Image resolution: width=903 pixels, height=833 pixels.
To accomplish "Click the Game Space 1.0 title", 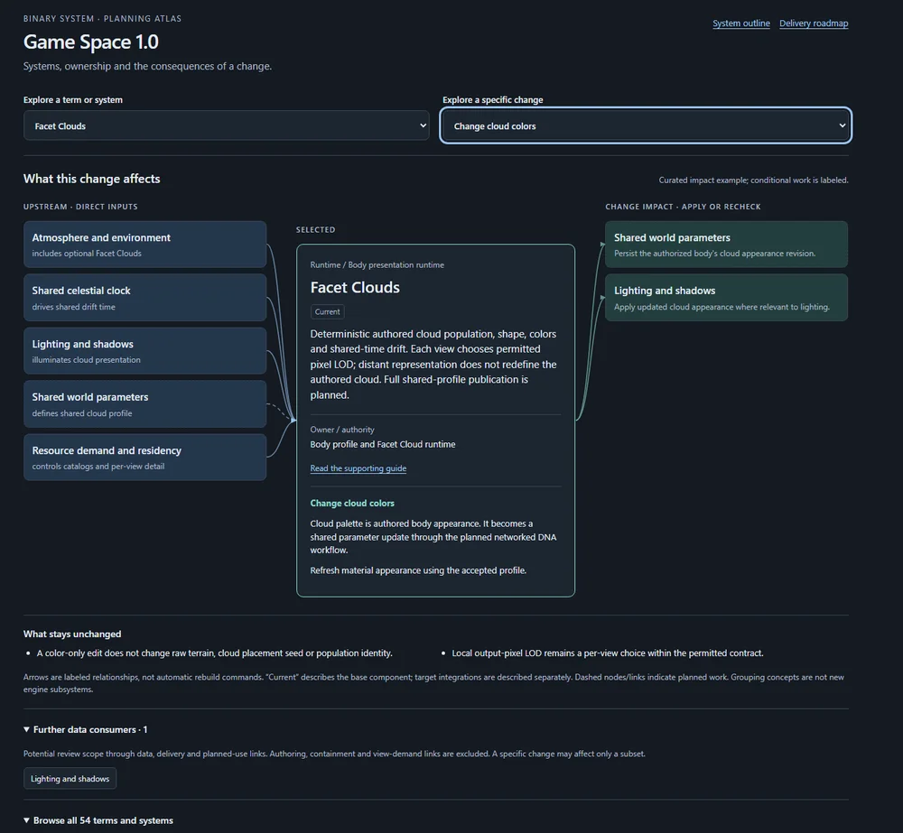I will point(91,42).
